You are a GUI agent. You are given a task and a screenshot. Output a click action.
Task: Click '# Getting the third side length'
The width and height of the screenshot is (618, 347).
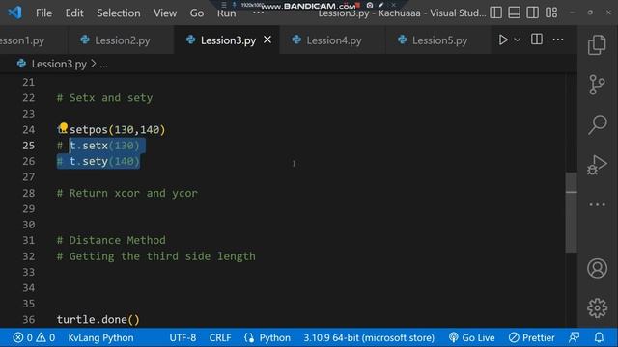point(156,256)
